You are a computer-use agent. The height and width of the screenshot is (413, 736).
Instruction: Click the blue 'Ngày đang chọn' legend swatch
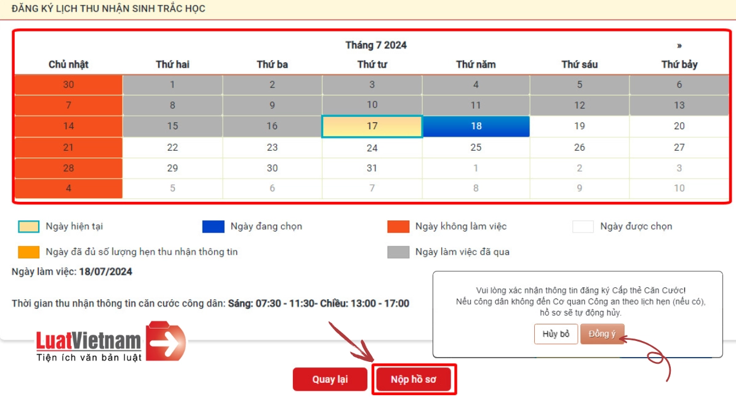tap(213, 227)
